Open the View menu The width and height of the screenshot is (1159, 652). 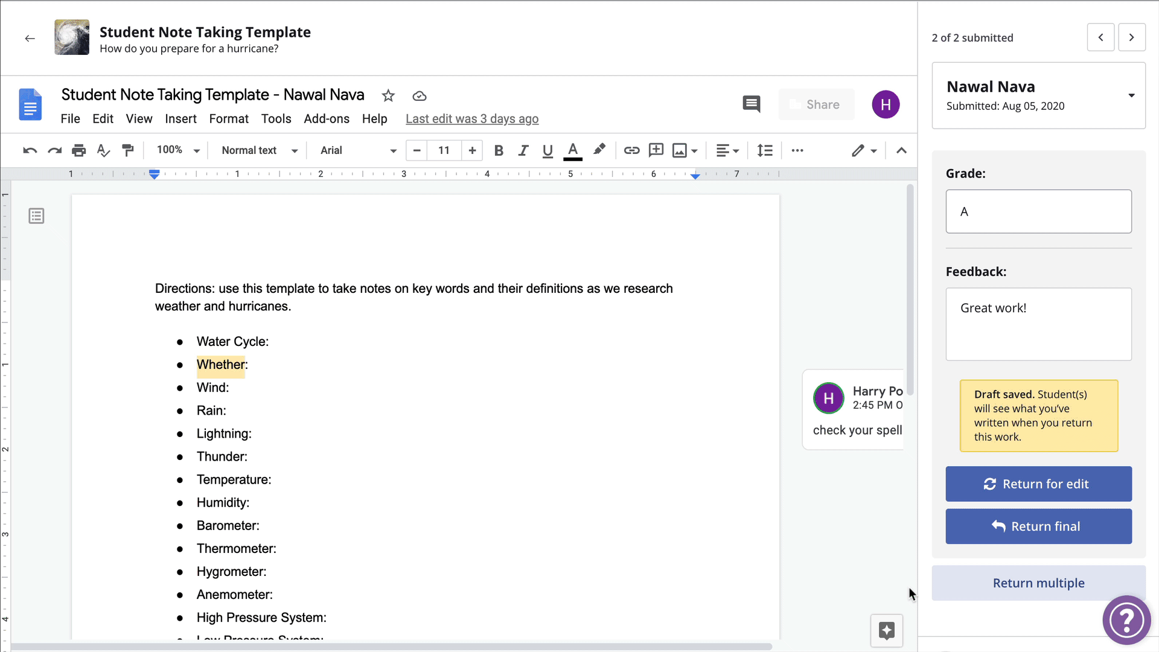(139, 119)
